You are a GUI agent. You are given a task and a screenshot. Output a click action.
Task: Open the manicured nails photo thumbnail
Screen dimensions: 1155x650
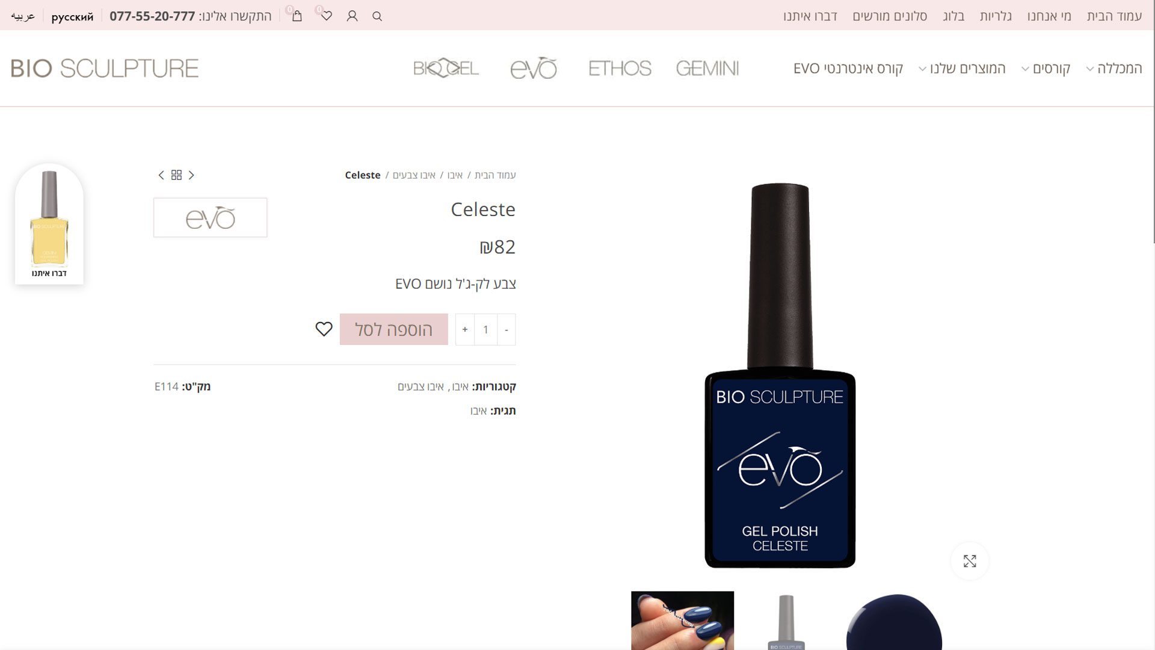pos(682,620)
